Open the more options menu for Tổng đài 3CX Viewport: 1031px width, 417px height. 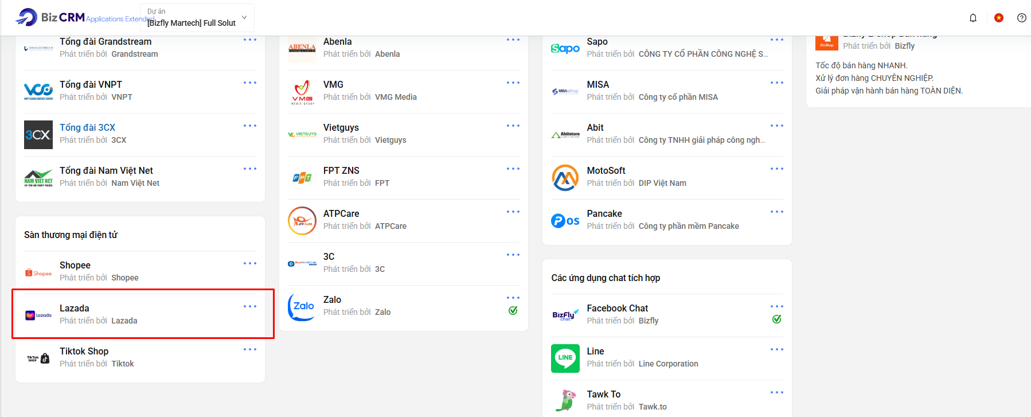(x=250, y=126)
